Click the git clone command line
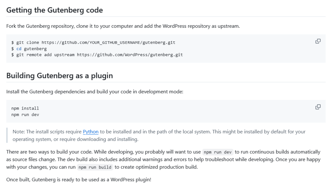This screenshot has height=186, width=331. coord(93,43)
